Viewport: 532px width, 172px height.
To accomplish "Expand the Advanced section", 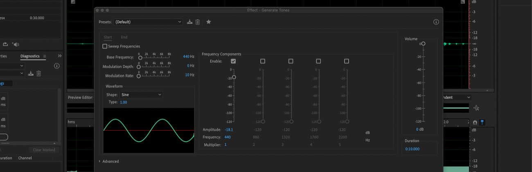I will tap(109, 161).
